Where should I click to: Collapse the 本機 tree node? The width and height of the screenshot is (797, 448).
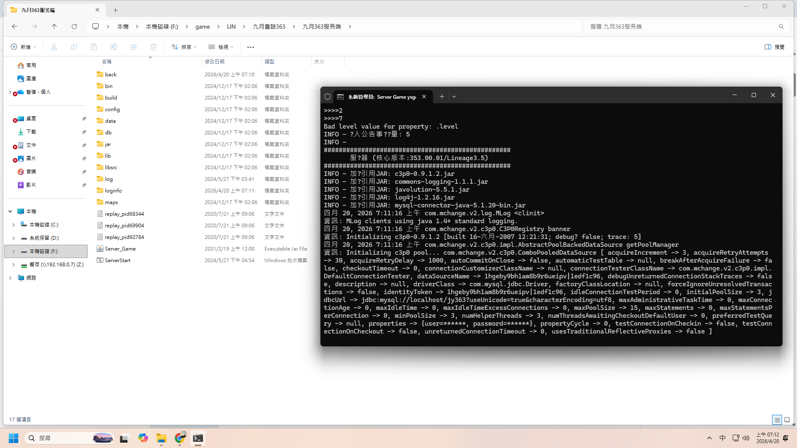10,212
